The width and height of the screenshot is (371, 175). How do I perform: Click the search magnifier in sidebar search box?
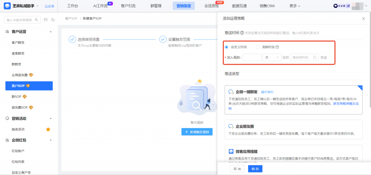point(36,20)
